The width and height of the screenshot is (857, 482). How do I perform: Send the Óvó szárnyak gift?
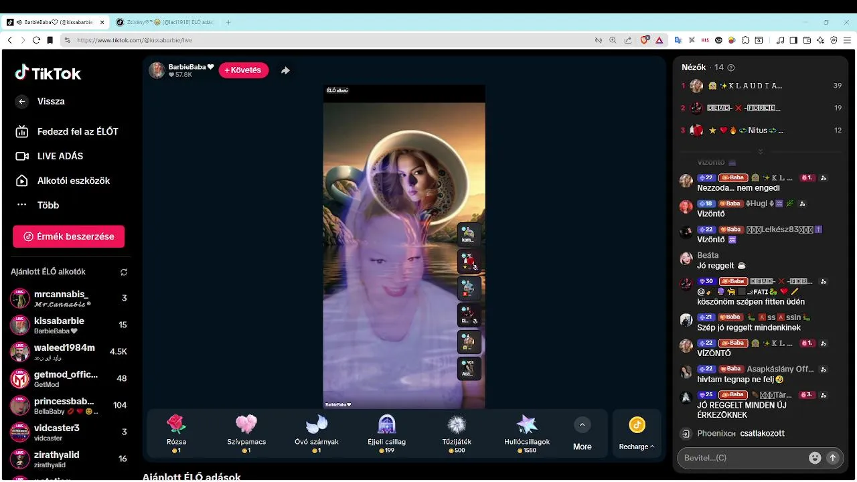317,434
